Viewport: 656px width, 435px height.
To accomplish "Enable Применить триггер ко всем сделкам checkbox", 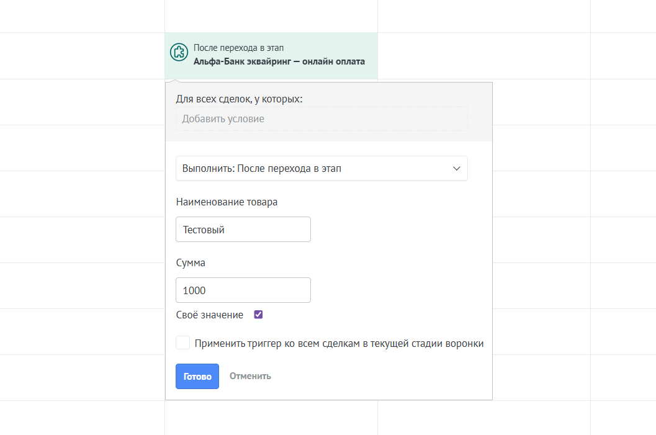I will click(x=183, y=343).
